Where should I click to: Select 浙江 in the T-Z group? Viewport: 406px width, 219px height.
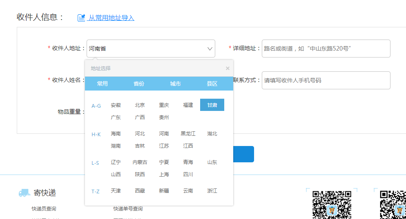212,191
